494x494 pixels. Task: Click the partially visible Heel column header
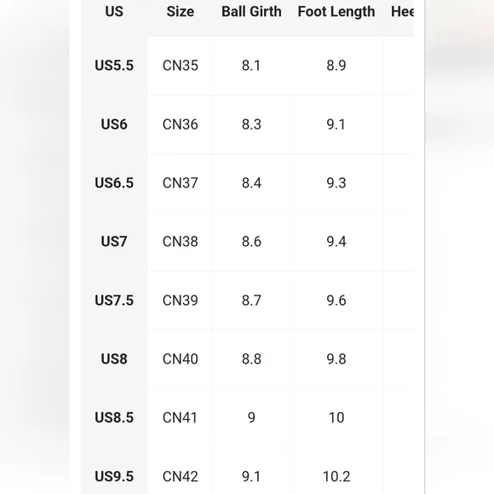(402, 12)
